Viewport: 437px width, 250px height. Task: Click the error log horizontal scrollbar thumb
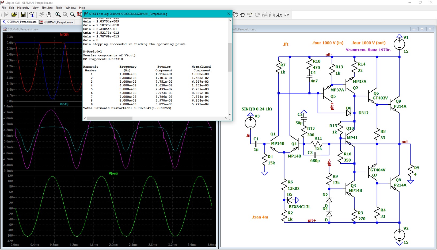[110, 118]
